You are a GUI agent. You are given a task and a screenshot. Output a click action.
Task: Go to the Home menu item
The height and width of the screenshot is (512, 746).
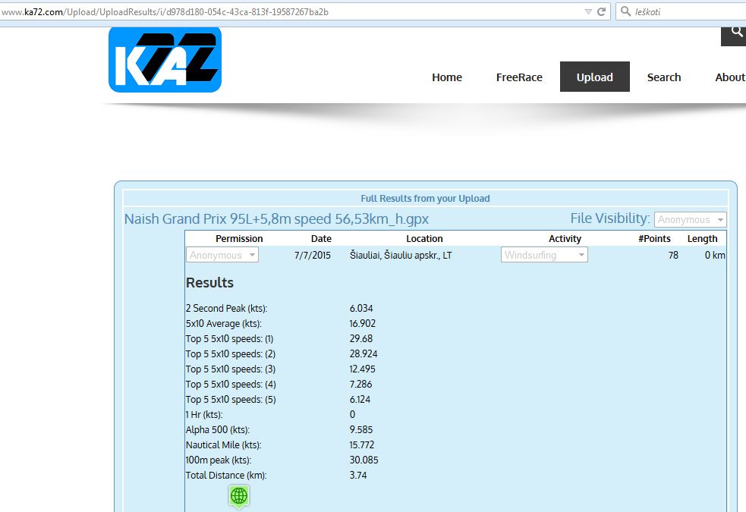447,77
